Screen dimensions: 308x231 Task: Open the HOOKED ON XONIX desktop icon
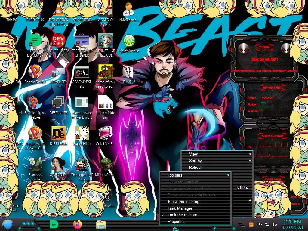(105, 14)
